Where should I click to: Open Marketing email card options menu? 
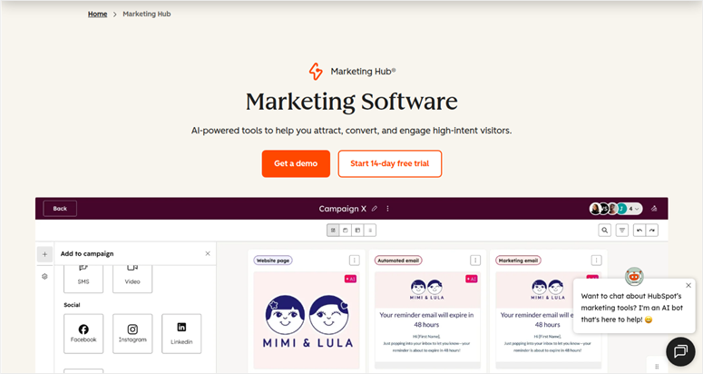(x=596, y=261)
